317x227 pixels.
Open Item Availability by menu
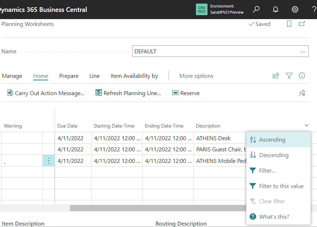pos(134,76)
